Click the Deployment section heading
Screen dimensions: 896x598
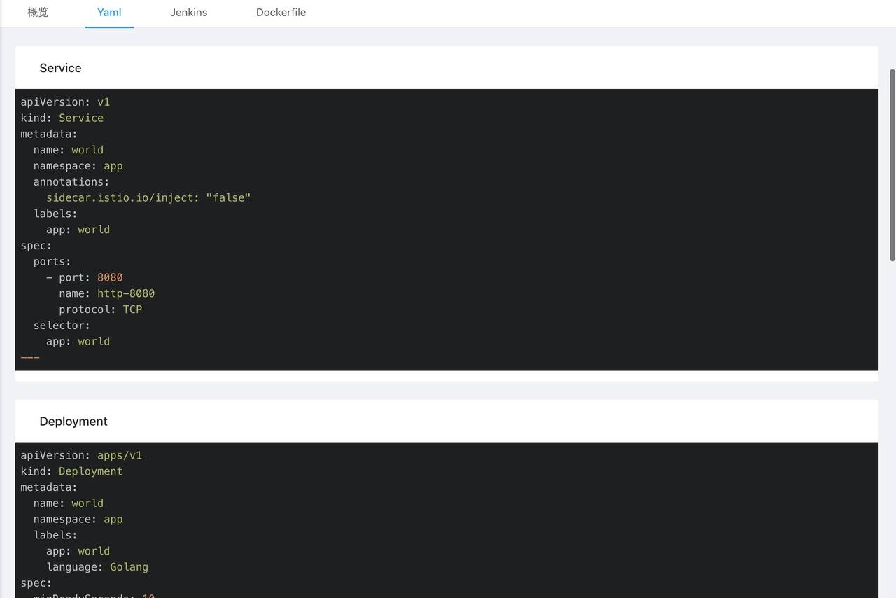[73, 422]
